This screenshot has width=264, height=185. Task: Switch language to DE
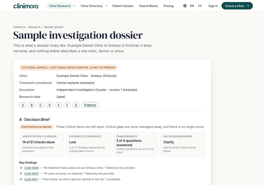200,6
